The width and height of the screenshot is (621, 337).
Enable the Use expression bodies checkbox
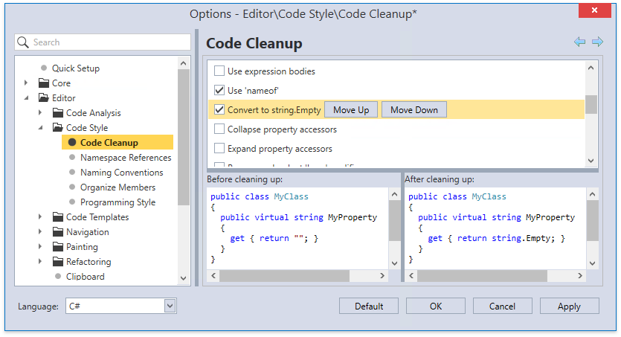[219, 71]
